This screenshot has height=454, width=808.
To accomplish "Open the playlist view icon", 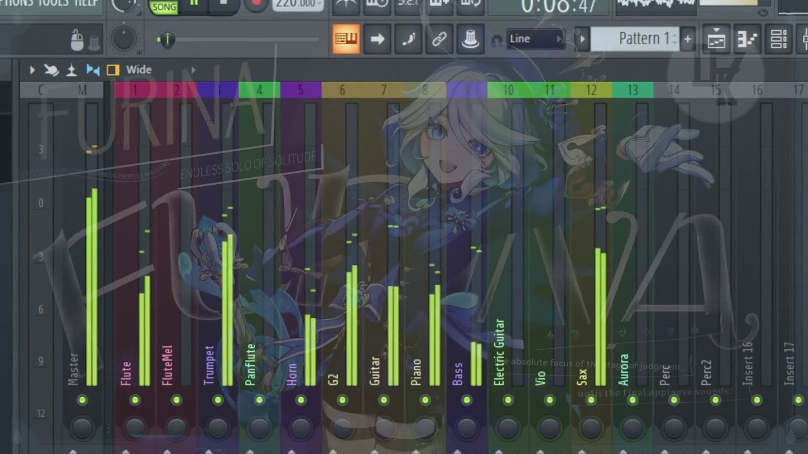I will coord(716,39).
